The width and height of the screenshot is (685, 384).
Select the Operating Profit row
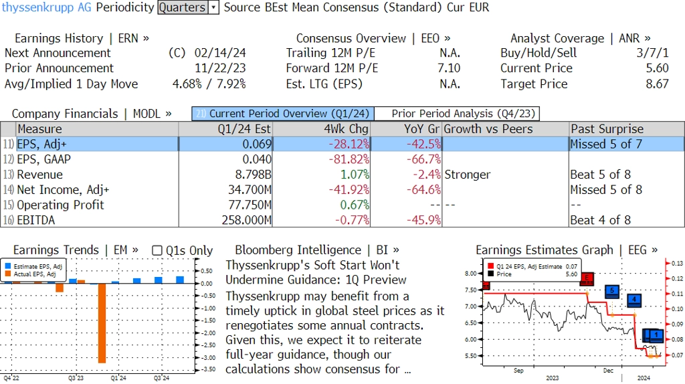(342, 205)
